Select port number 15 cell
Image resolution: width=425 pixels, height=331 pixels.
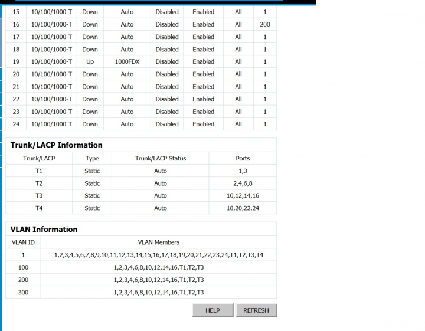[x=16, y=12]
